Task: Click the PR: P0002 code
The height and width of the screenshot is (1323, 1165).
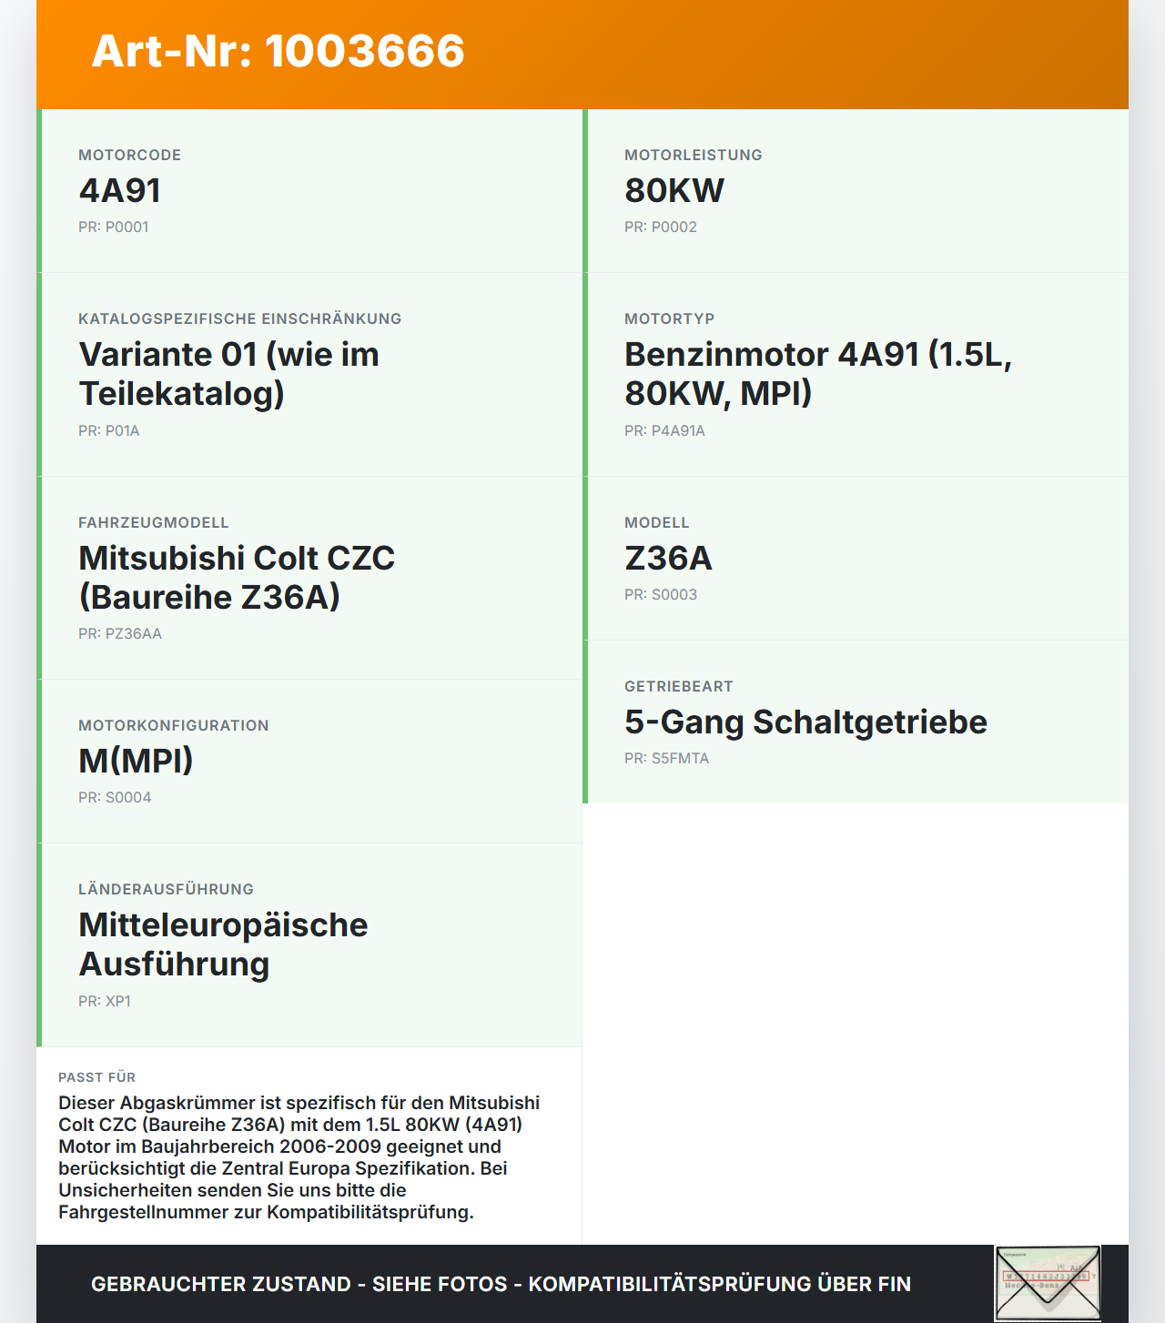Action: (x=661, y=227)
